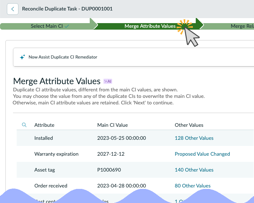Select the Asset tag row
This screenshot has height=203, width=254.
pyautogui.click(x=135, y=170)
